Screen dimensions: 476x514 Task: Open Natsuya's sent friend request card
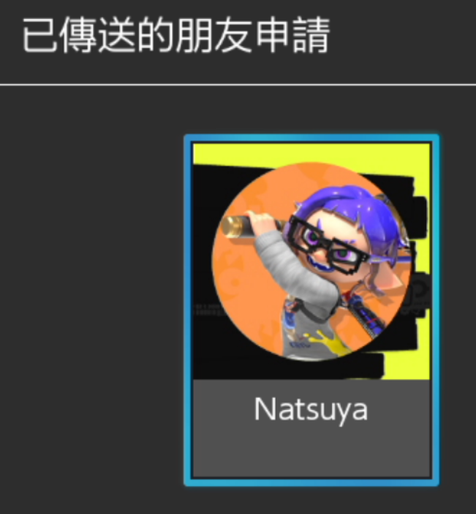(x=311, y=310)
